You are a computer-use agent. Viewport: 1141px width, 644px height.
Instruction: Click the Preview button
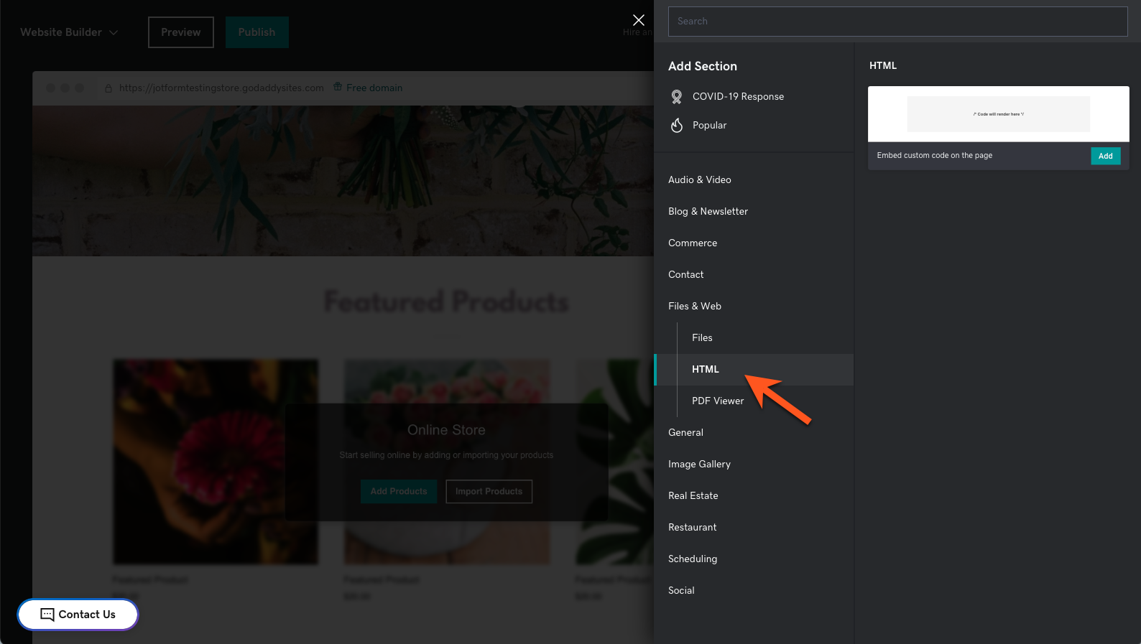point(180,32)
